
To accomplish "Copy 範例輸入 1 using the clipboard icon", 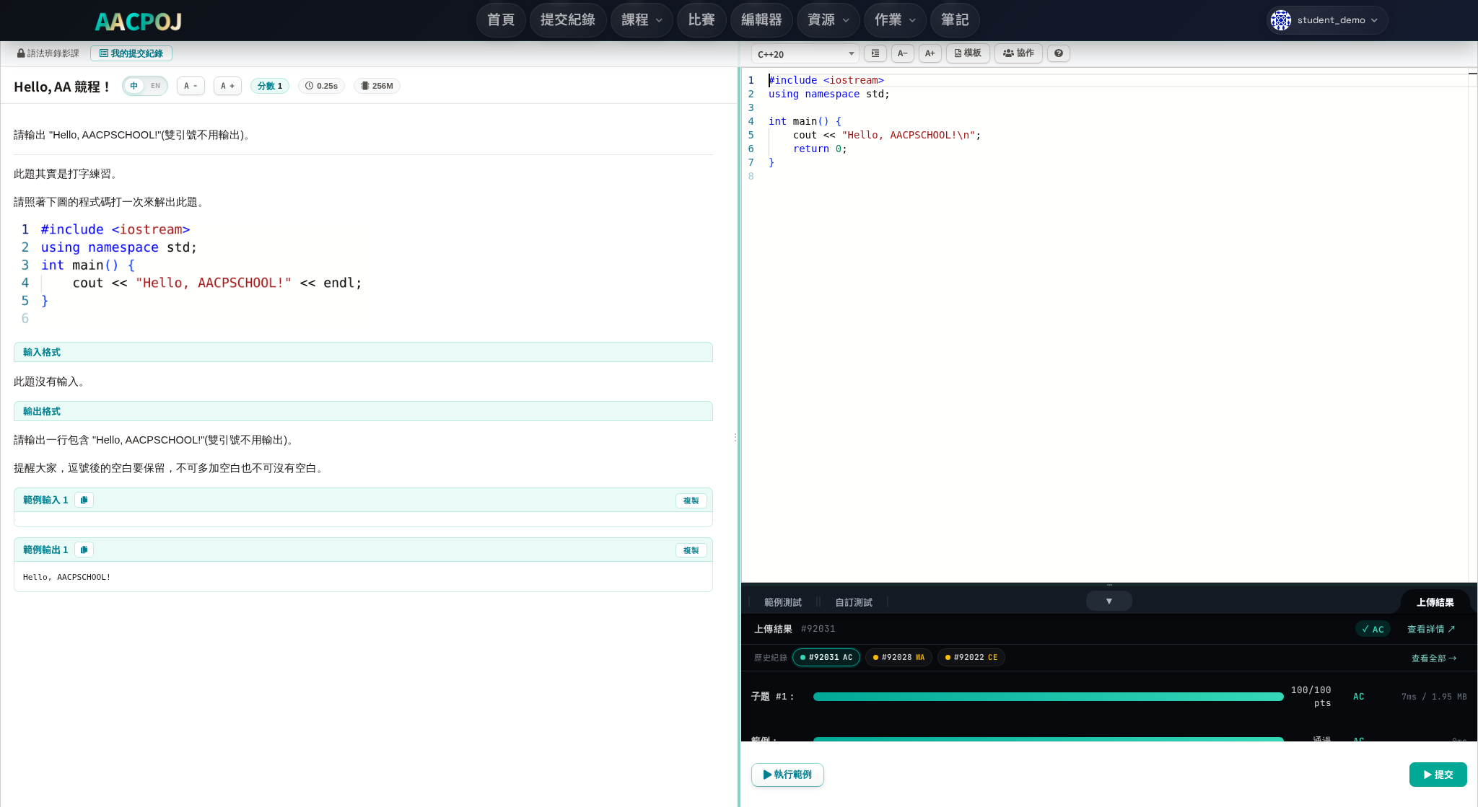I will pyautogui.click(x=84, y=500).
